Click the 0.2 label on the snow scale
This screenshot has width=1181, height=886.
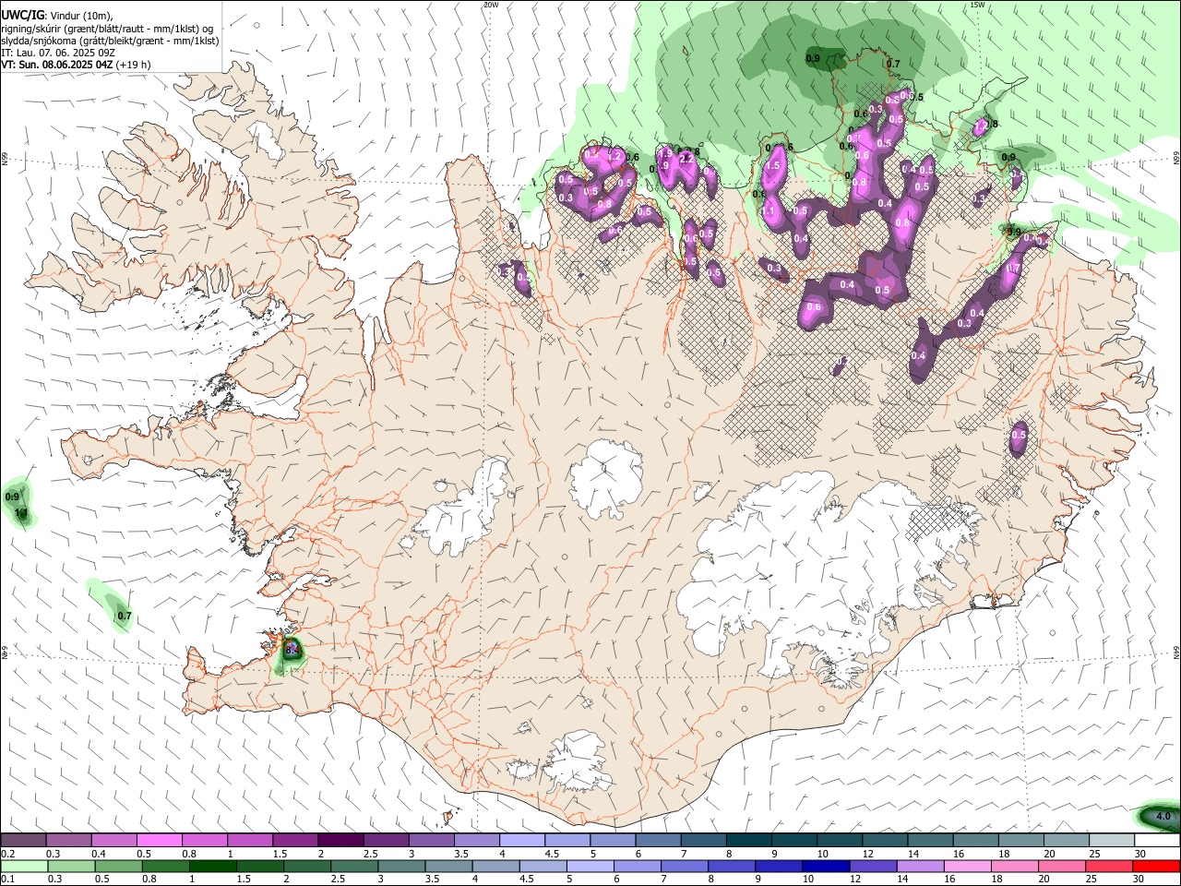[7, 854]
